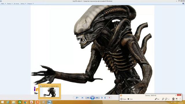Open Google Chrome from the taskbar
This screenshot has height=104, width=185.
26,102
